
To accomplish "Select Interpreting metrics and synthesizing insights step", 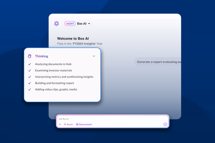I will (64, 77).
